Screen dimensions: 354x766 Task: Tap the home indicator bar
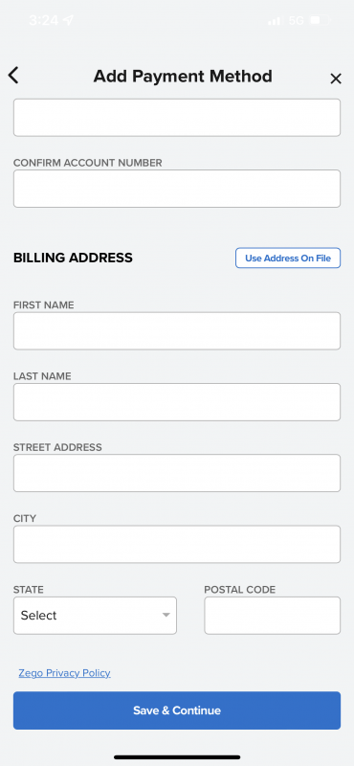point(177,757)
